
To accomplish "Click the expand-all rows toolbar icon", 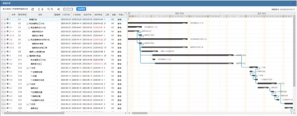I will 39,9.
